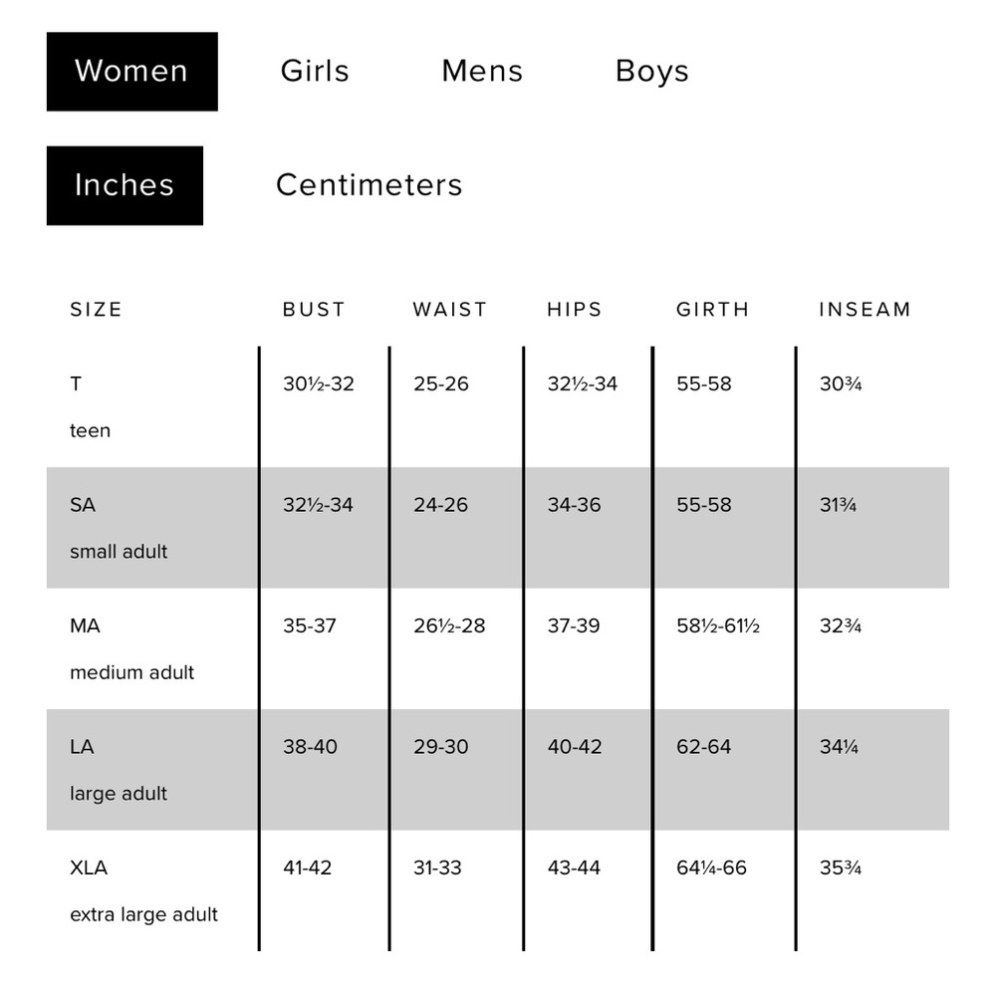The height and width of the screenshot is (996, 996).
Task: Open the Mens size chart tab
Action: pos(482,71)
